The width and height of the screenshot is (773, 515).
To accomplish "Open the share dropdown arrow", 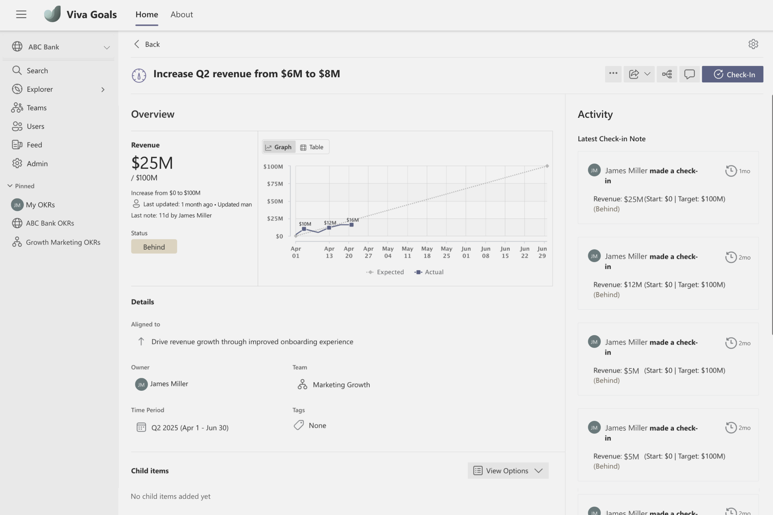I will tap(647, 74).
